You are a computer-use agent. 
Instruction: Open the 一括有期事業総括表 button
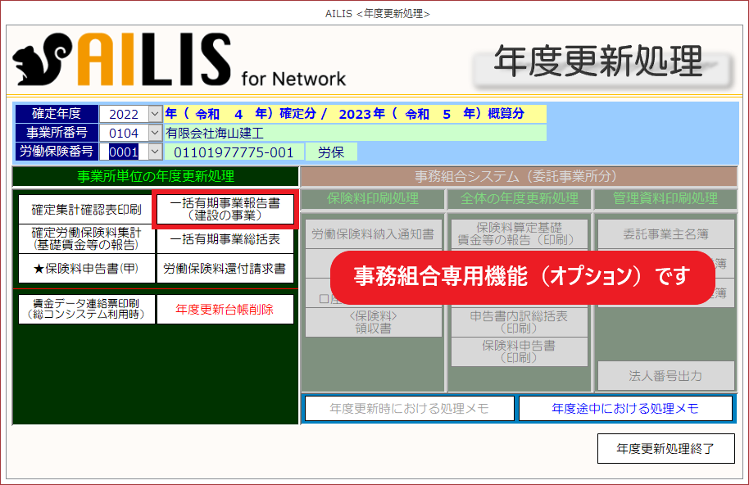[x=225, y=239]
